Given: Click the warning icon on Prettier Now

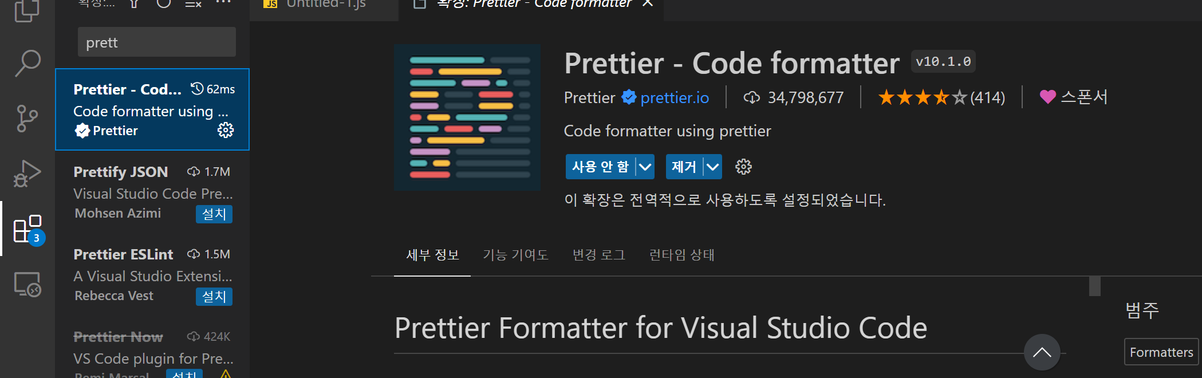Looking at the screenshot, I should click(226, 375).
